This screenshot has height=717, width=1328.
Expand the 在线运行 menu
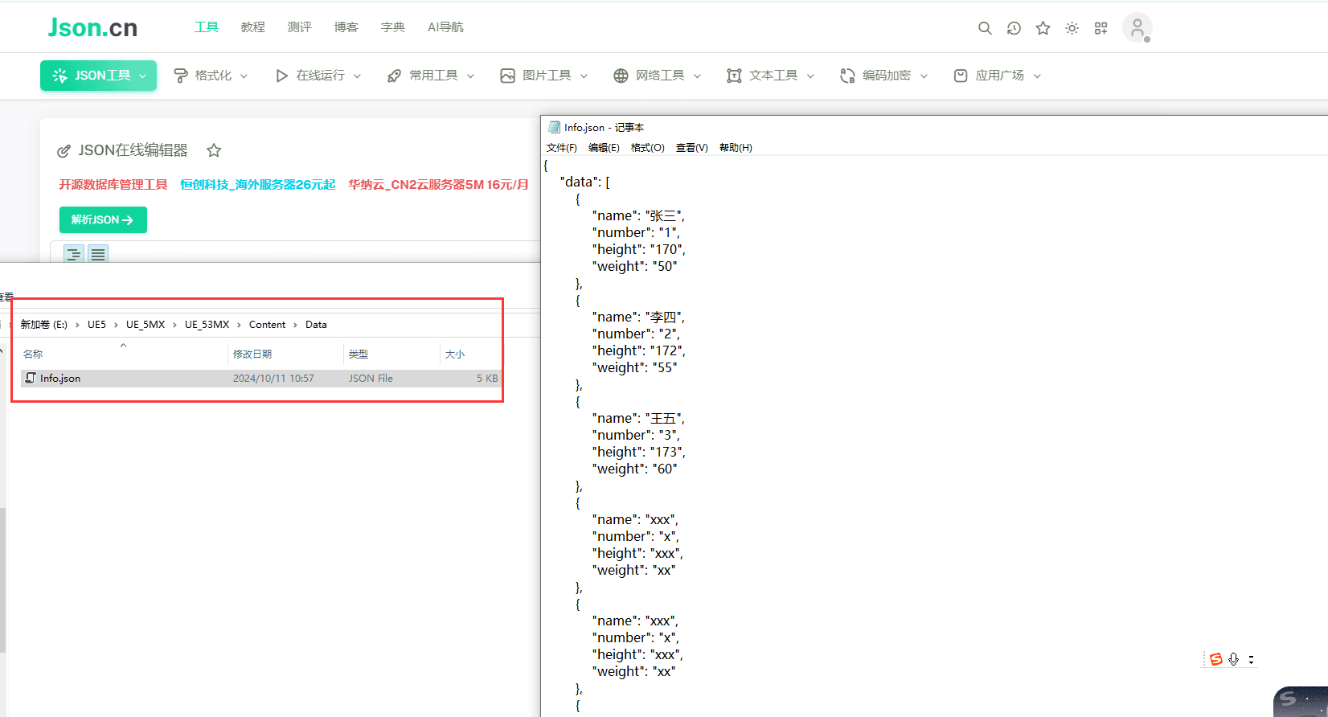[318, 76]
